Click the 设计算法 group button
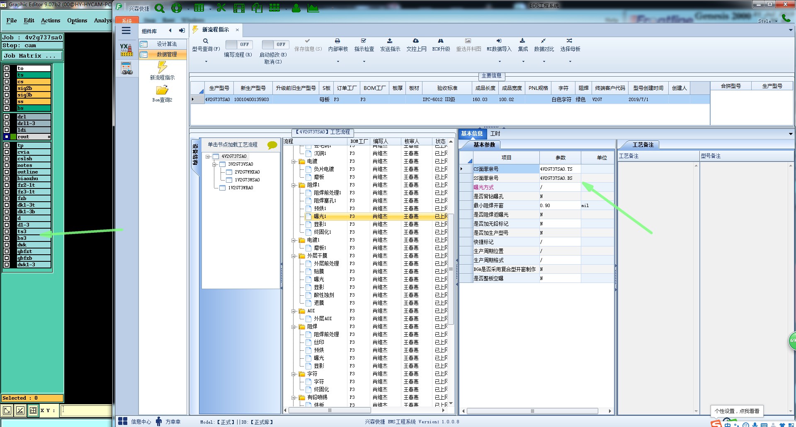The height and width of the screenshot is (427, 796). [163, 44]
